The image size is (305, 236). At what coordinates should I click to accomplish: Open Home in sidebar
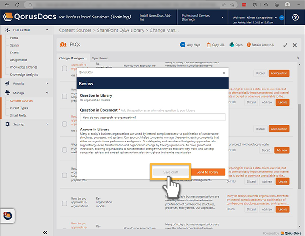(x=14, y=38)
